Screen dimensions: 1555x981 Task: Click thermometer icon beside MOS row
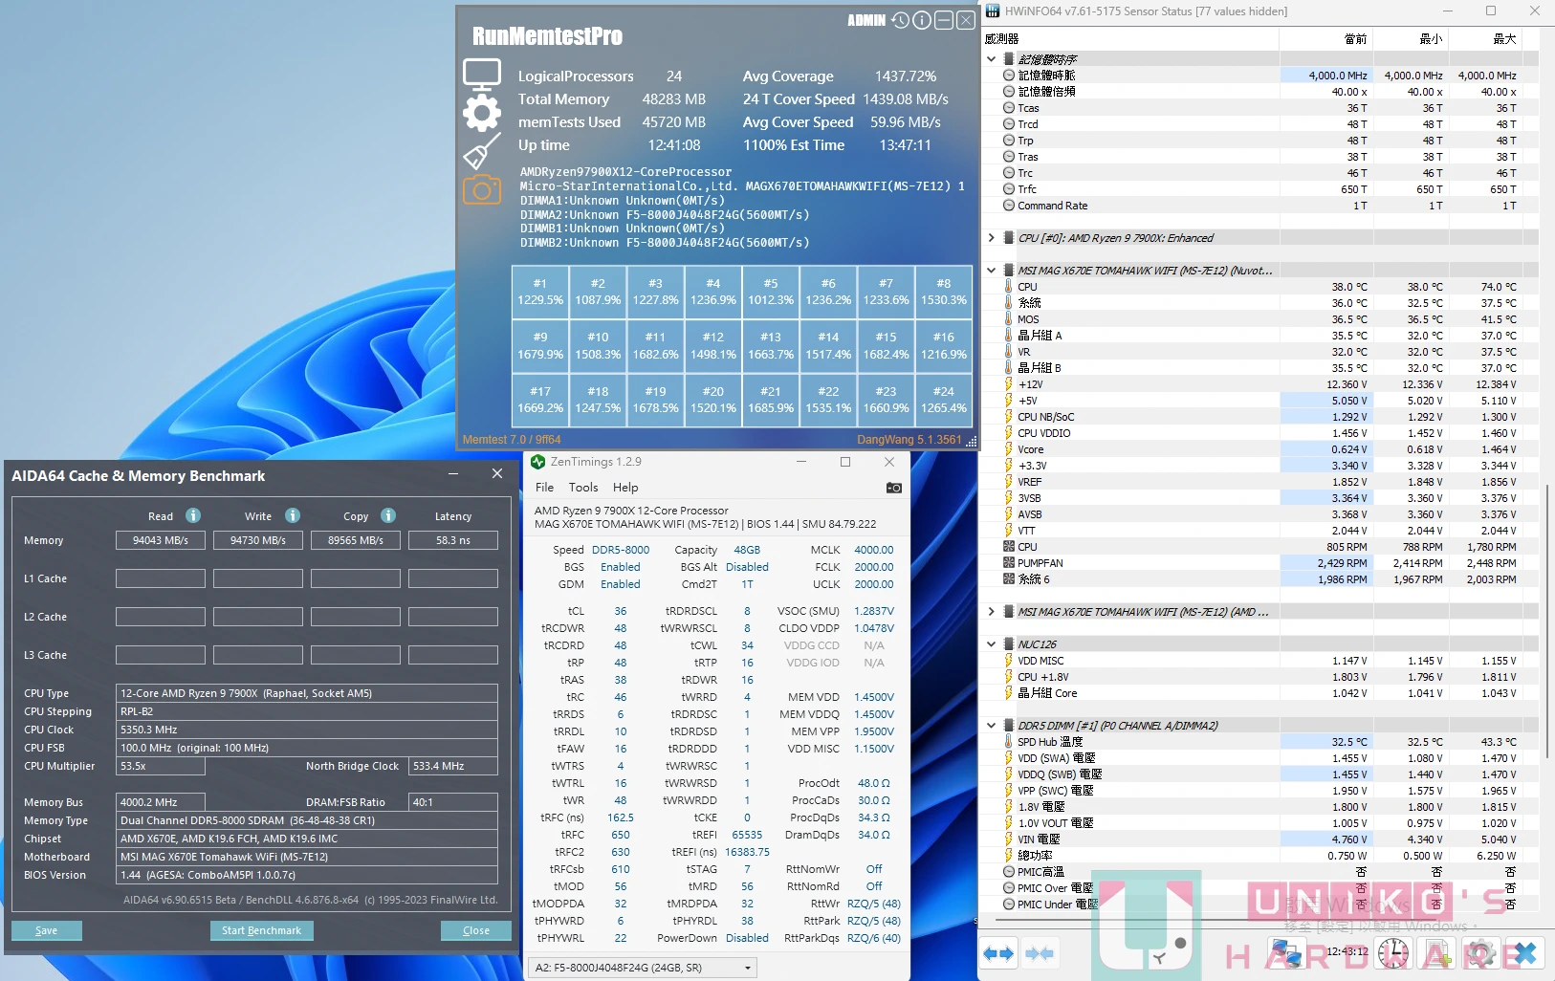(x=1009, y=319)
